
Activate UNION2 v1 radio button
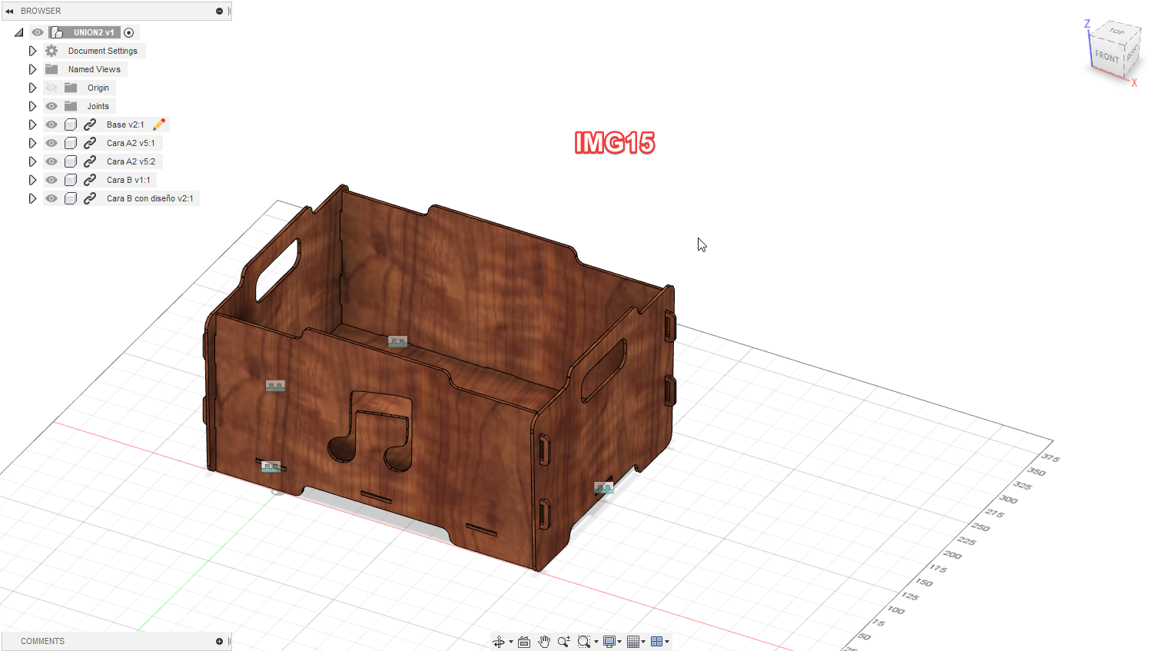point(129,32)
